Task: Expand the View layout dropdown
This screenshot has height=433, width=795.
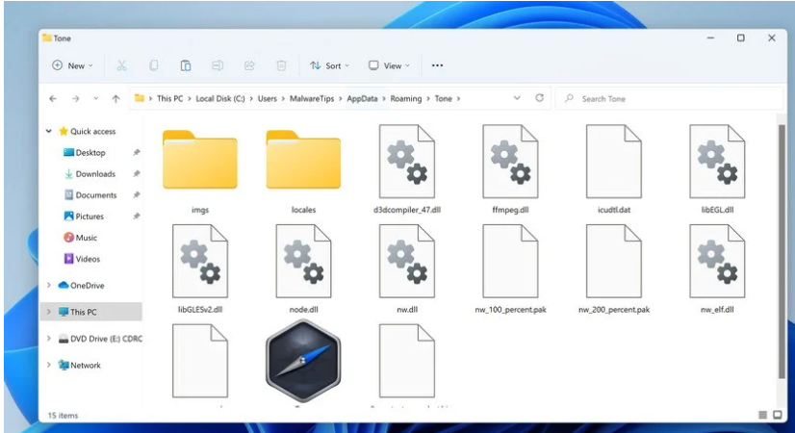Action: pyautogui.click(x=389, y=65)
